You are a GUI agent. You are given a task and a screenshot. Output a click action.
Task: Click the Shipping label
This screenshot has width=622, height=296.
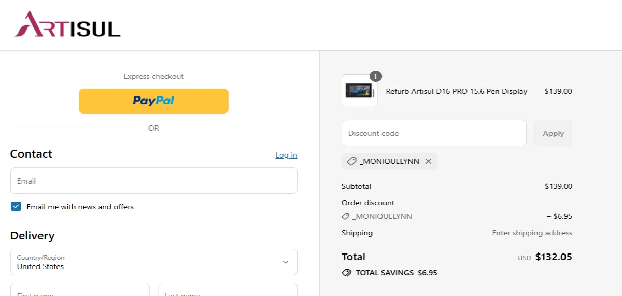click(357, 233)
